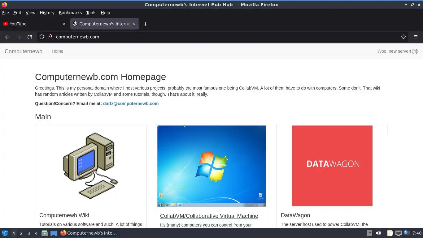Open the File menu
The height and width of the screenshot is (238, 423).
[6, 13]
